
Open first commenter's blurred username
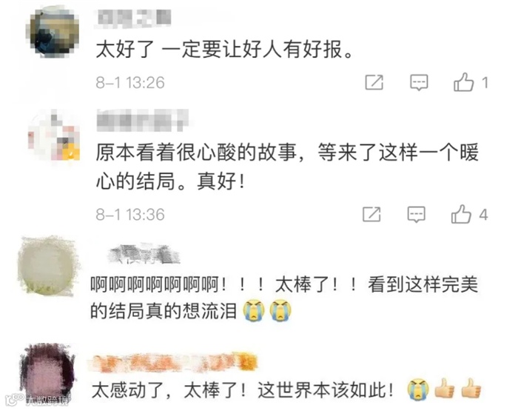pos(133,18)
